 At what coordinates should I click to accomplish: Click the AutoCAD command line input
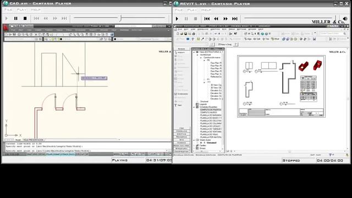[x=86, y=151]
